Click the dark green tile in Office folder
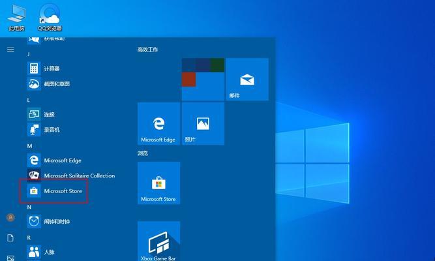 [x=217, y=65]
